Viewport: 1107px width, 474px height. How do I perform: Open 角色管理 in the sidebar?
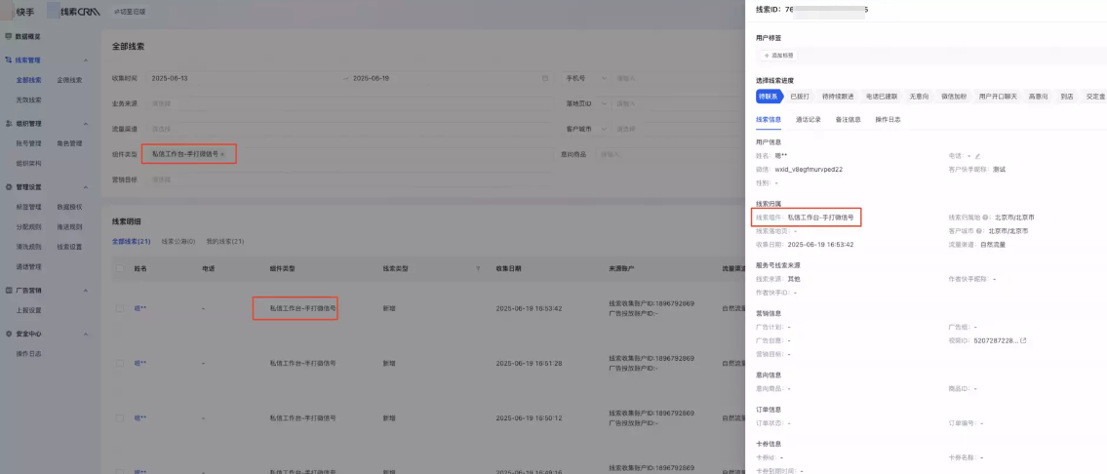69,143
